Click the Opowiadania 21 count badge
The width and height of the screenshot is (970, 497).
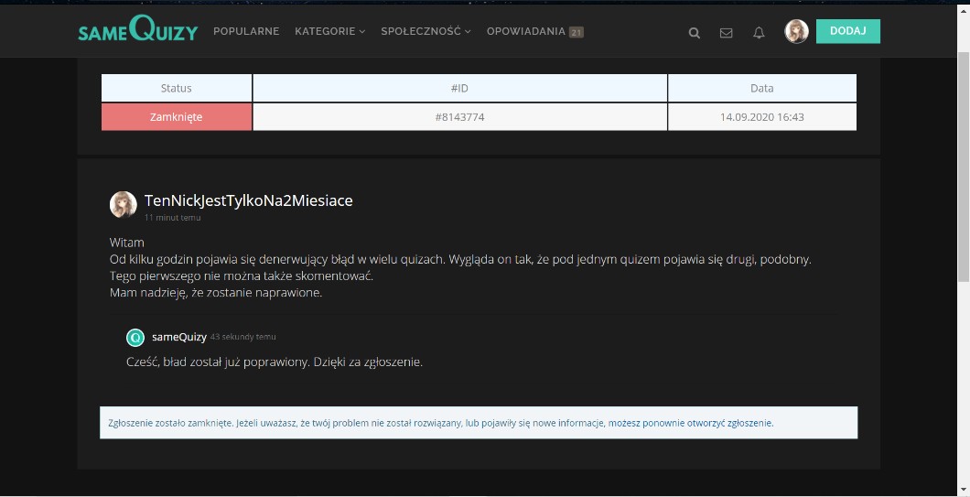(x=576, y=32)
